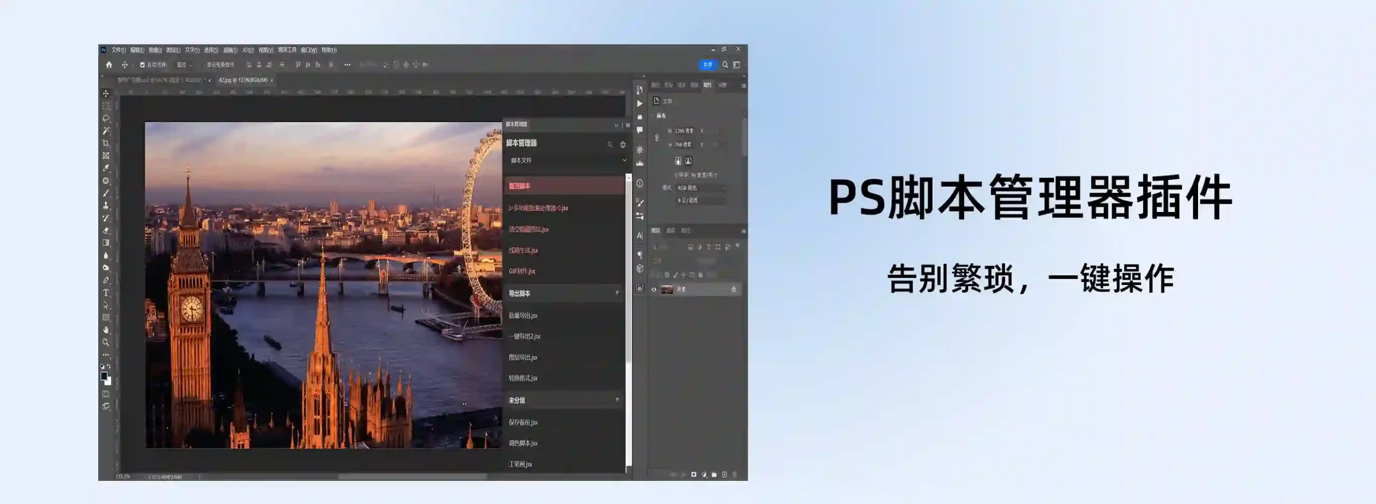The image size is (1376, 504).
Task: Open the script manager settings gear
Action: tap(622, 144)
